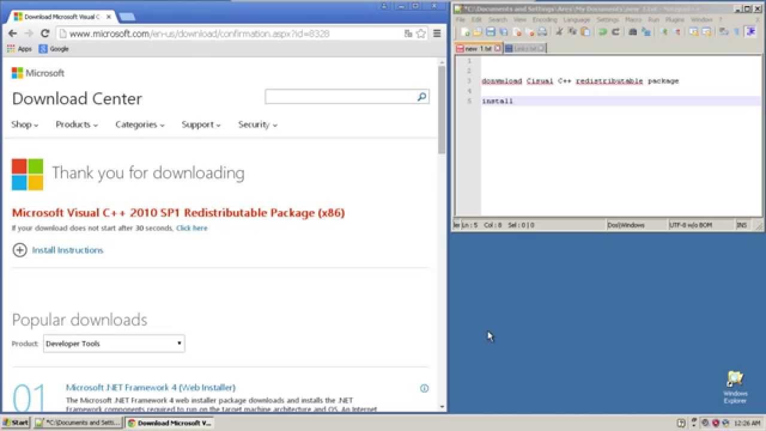
Task: Click Zoom In icon in Notepad++ toolbar
Action: 665,32
